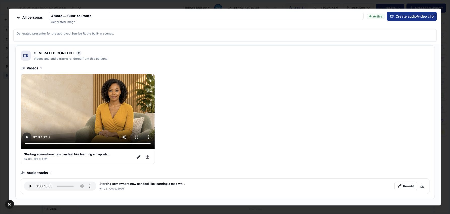Click the Audio tracks section heading
The width and height of the screenshot is (450, 214).
click(x=37, y=173)
